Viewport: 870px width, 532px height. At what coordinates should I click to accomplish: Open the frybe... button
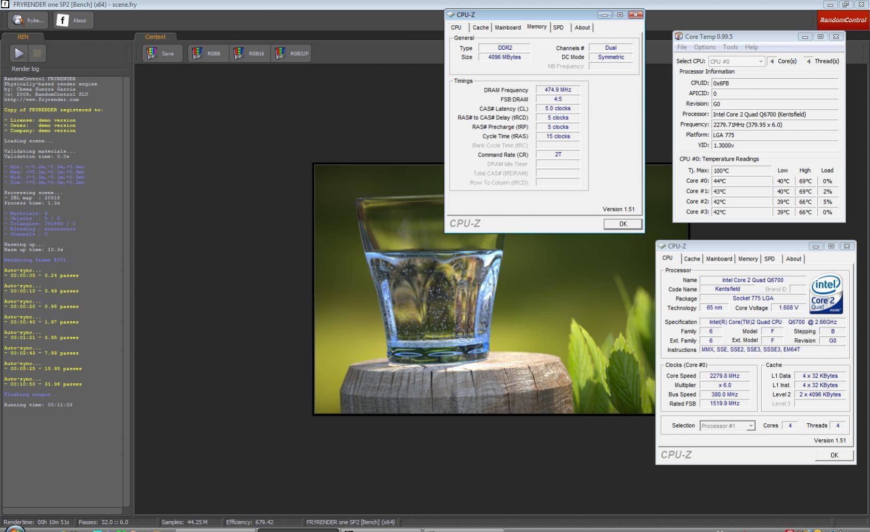click(x=28, y=20)
